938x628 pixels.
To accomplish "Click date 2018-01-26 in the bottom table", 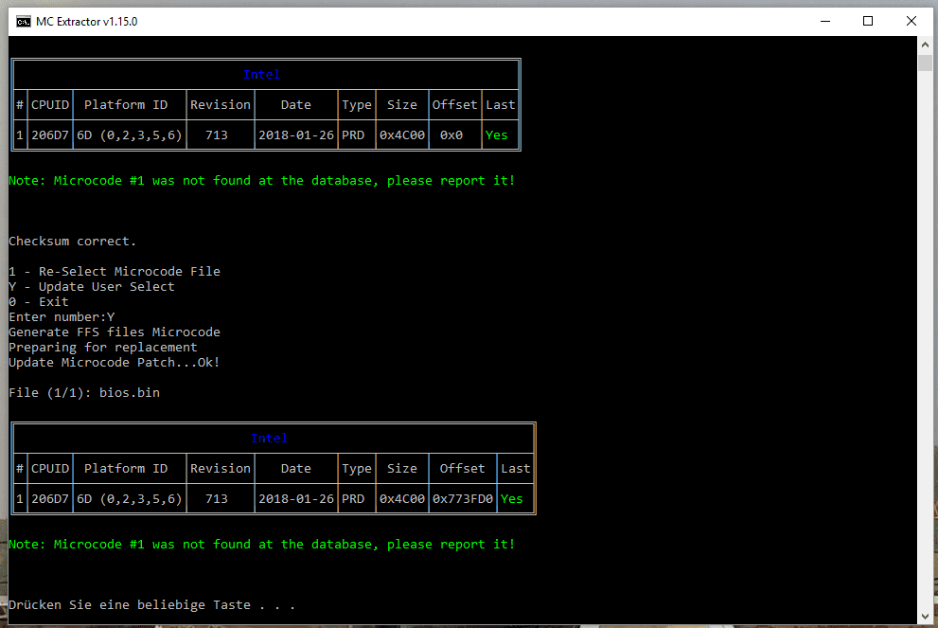I will [x=296, y=499].
